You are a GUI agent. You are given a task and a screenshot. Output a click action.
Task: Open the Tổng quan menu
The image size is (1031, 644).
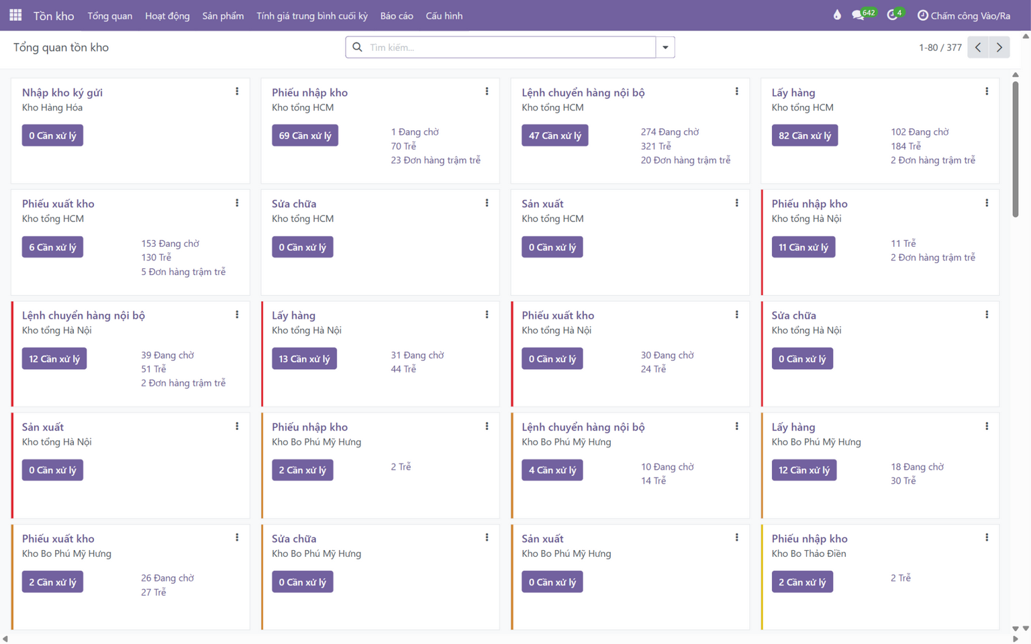click(110, 15)
